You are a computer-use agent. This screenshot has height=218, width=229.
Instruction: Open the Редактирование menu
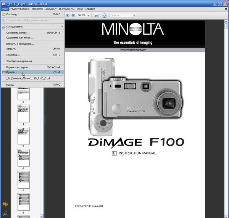click(x=20, y=9)
